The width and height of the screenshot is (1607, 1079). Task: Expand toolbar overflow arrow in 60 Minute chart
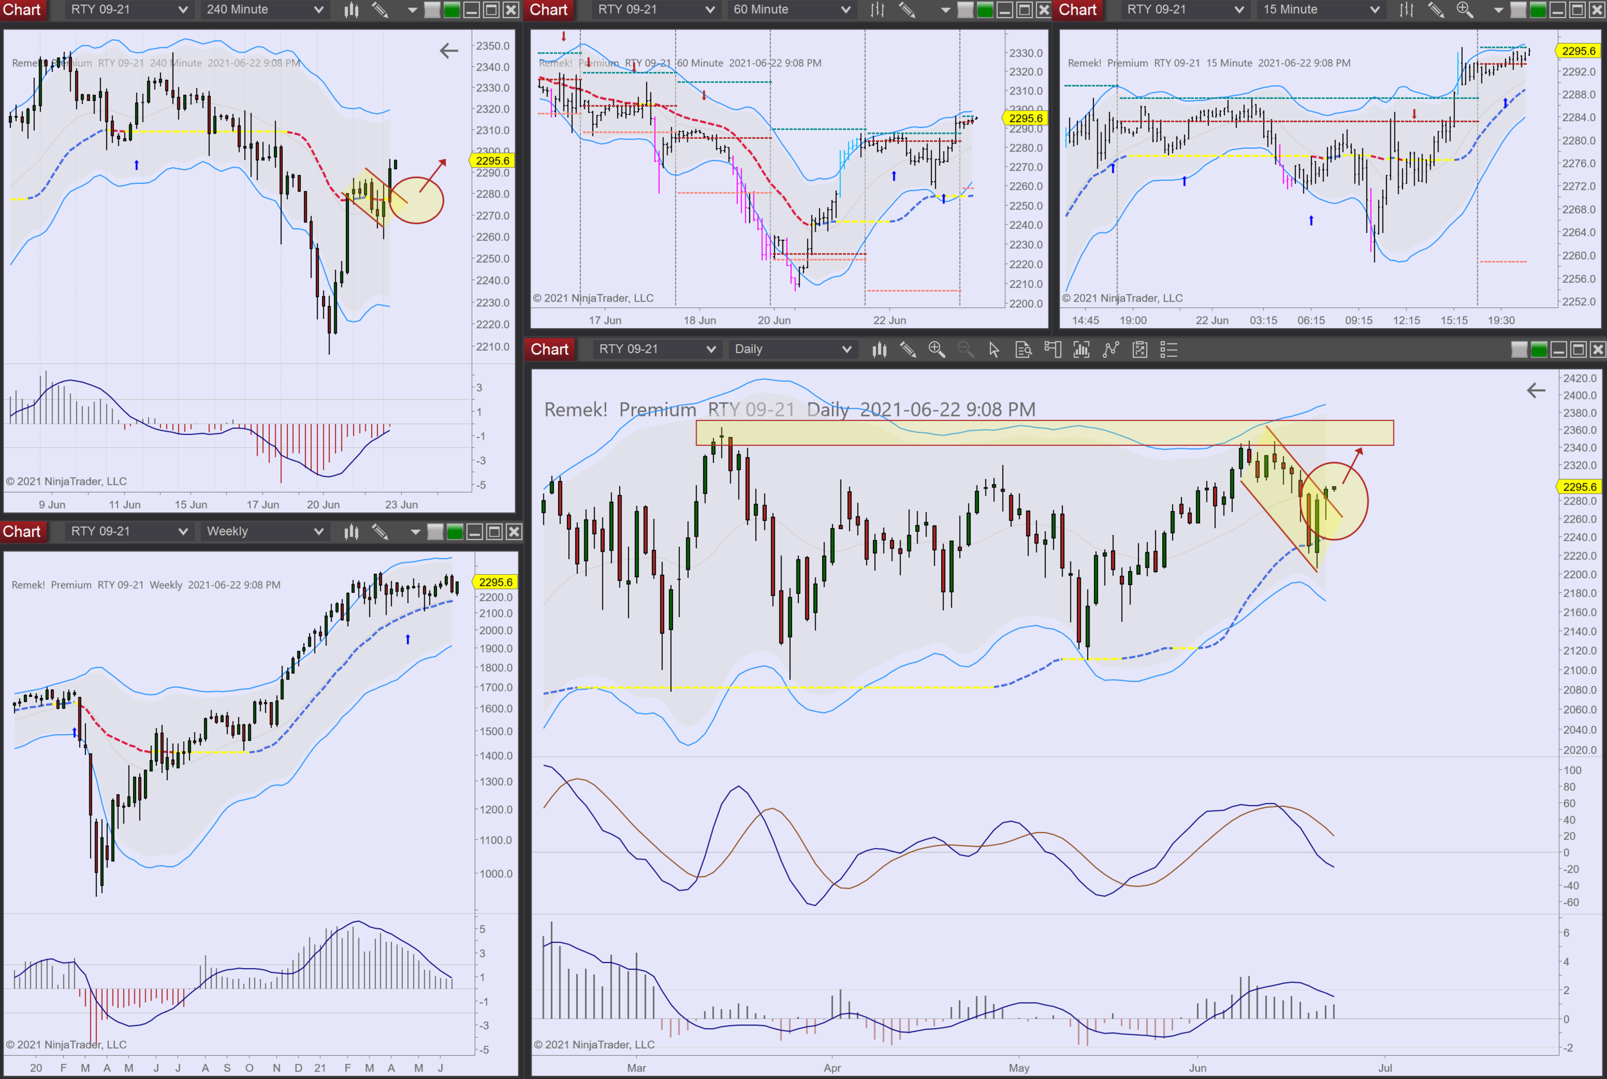946,10
